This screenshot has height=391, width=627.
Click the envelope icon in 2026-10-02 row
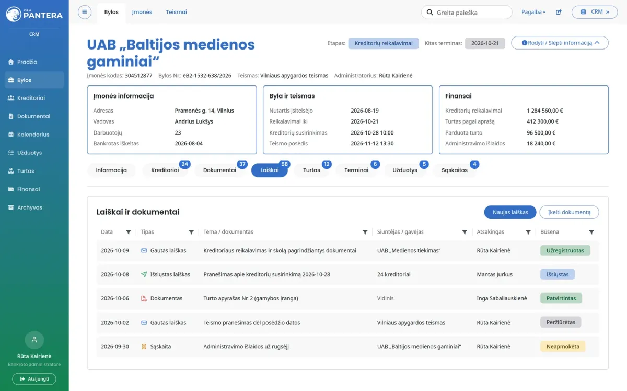(x=144, y=323)
